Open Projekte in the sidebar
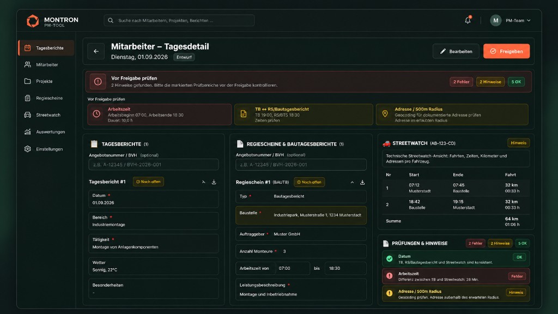Image resolution: width=558 pixels, height=314 pixels. point(46,81)
